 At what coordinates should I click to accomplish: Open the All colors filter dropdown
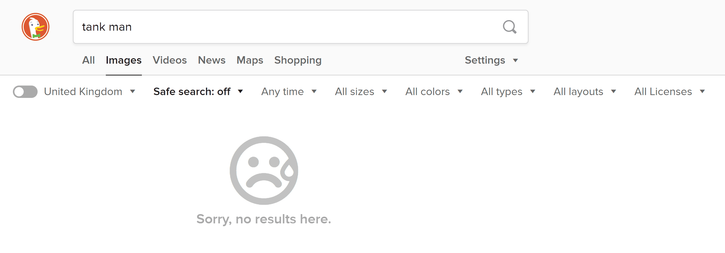pos(434,91)
